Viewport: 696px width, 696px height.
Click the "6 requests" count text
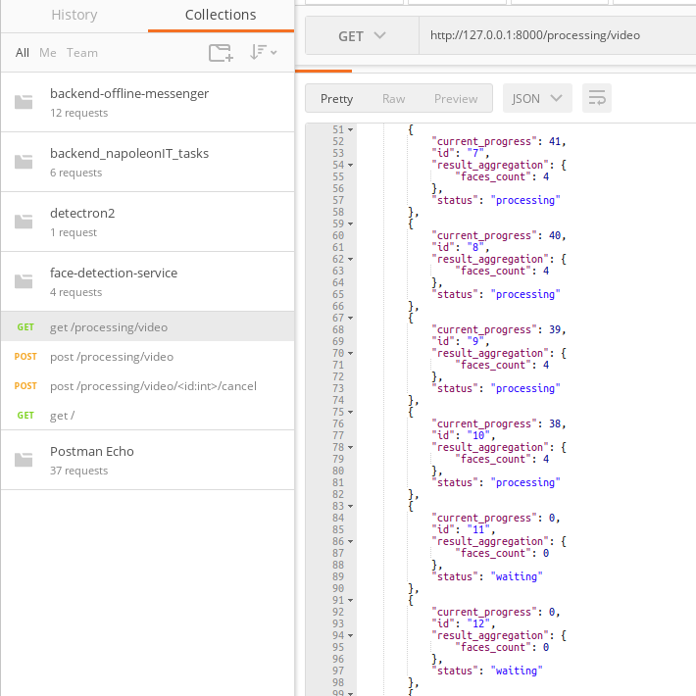(75, 173)
